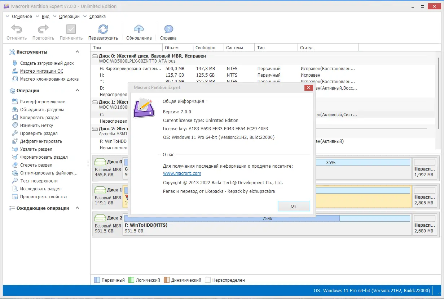Open the Справка help toolbar icon
Image resolution: width=444 pixels, height=299 pixels.
tap(168, 29)
